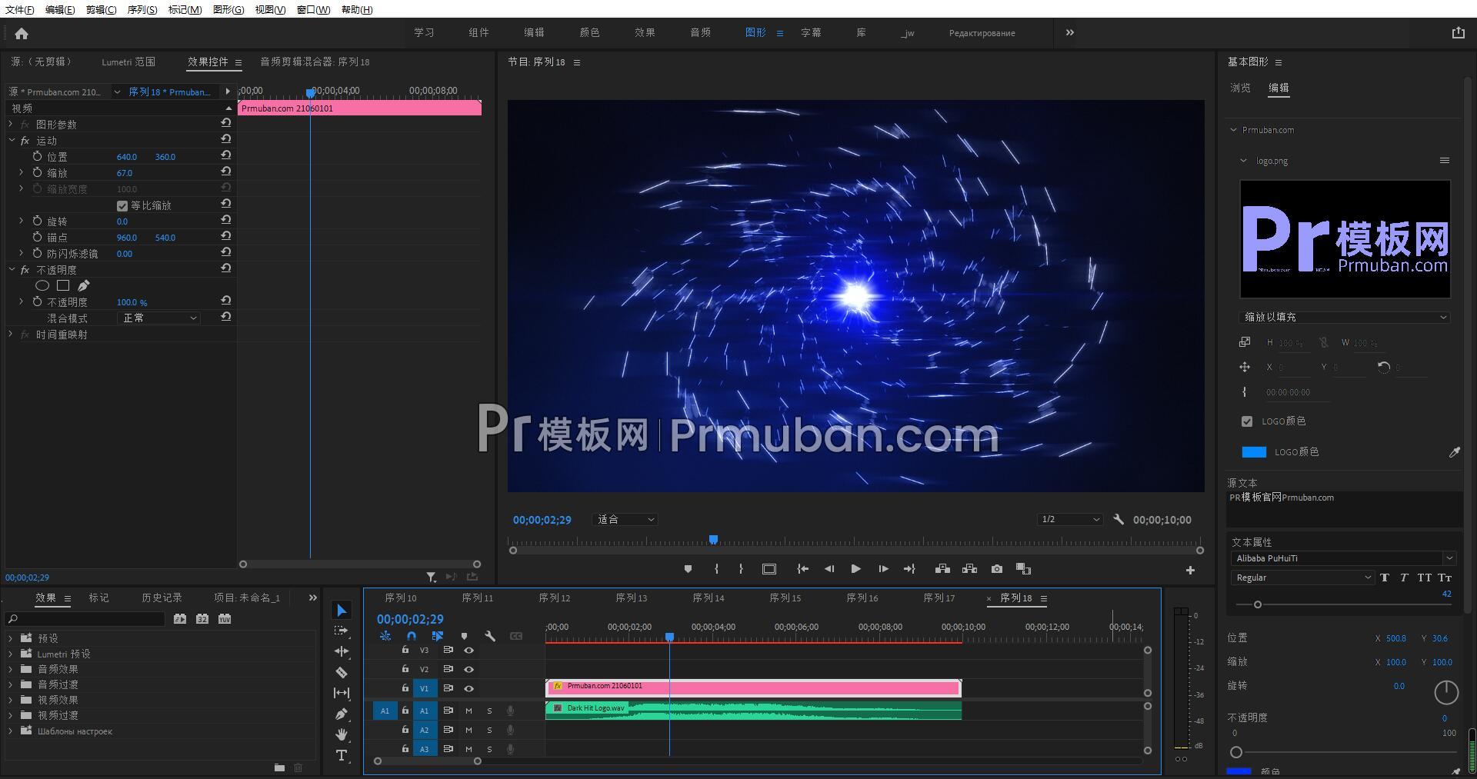The image size is (1477, 779).
Task: Export a frame with the camera icon
Action: [x=996, y=569]
